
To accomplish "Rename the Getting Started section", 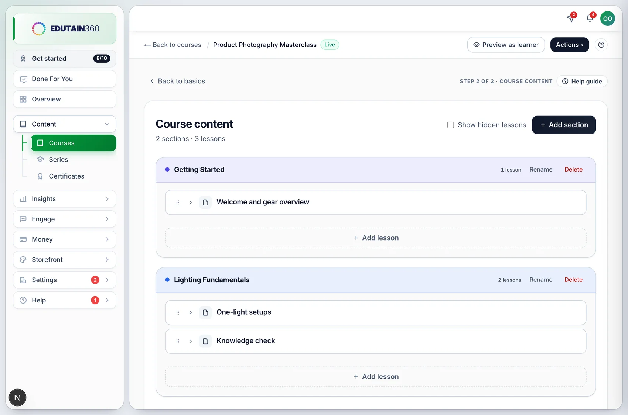I will [541, 170].
